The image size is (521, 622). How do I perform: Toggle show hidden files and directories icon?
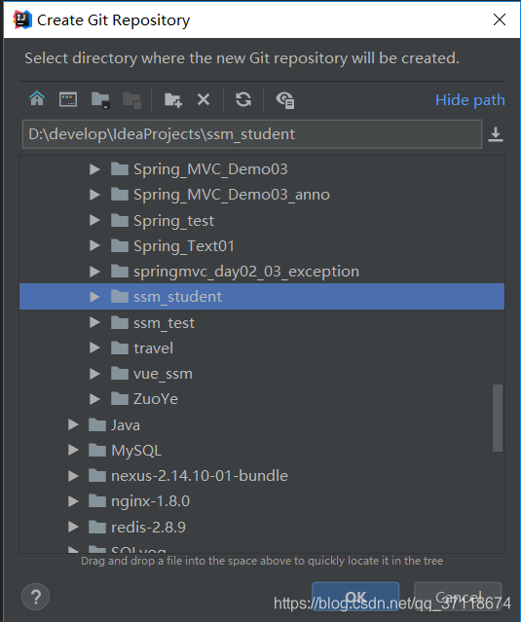pos(285,100)
